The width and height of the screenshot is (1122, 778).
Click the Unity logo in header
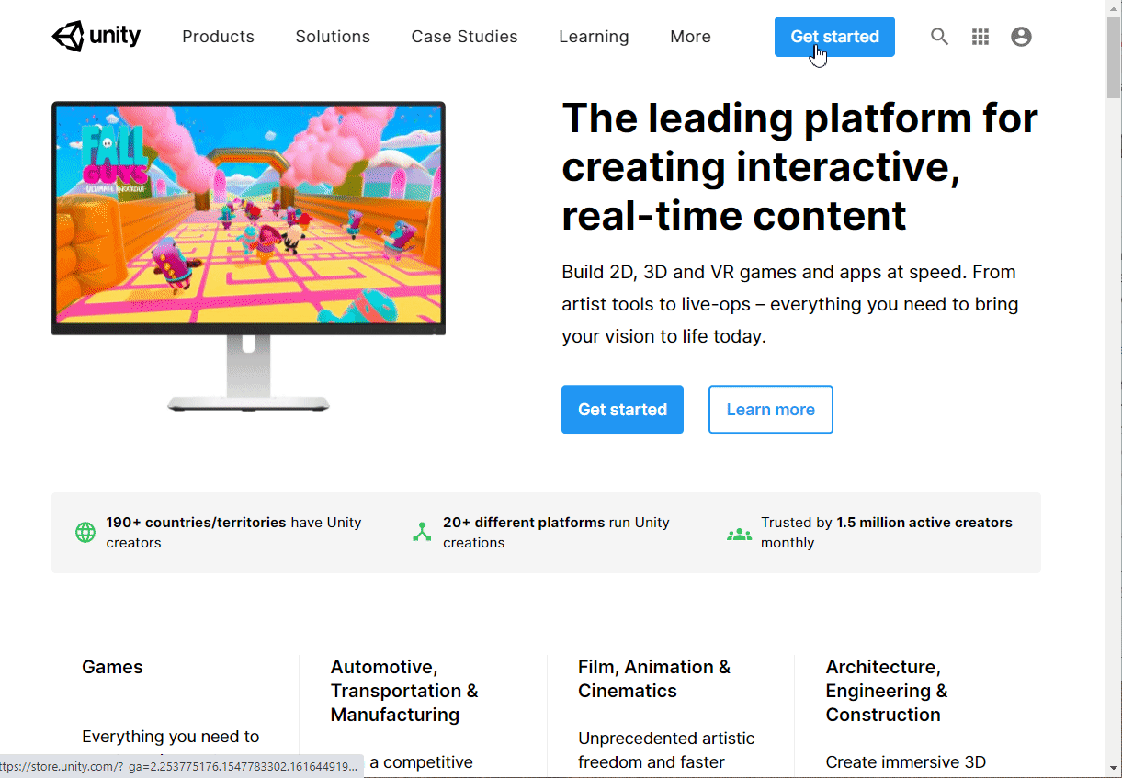click(96, 37)
